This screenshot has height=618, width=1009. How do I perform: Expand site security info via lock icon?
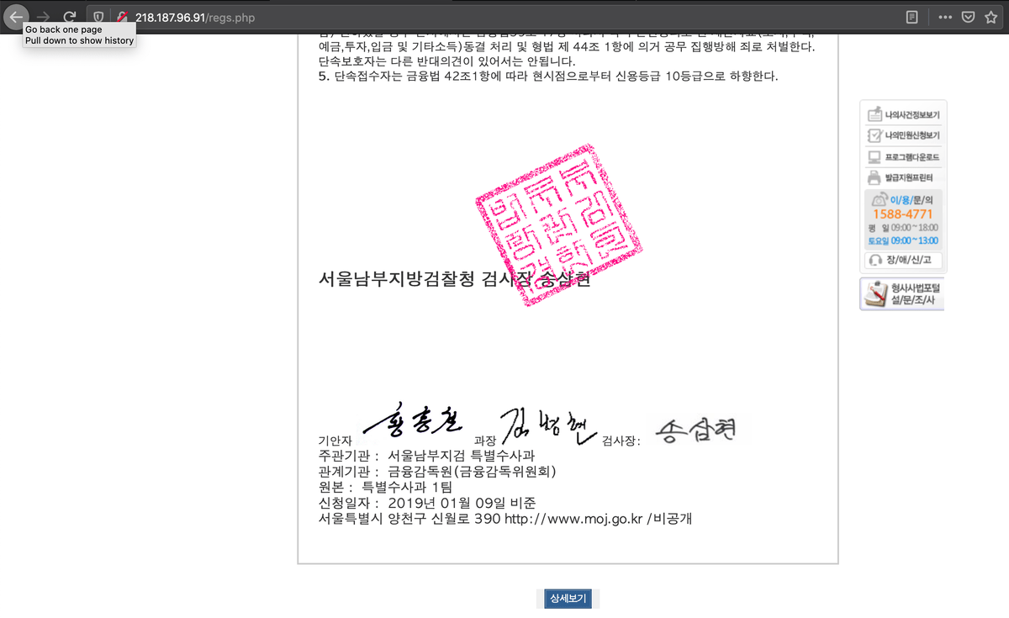click(x=120, y=16)
